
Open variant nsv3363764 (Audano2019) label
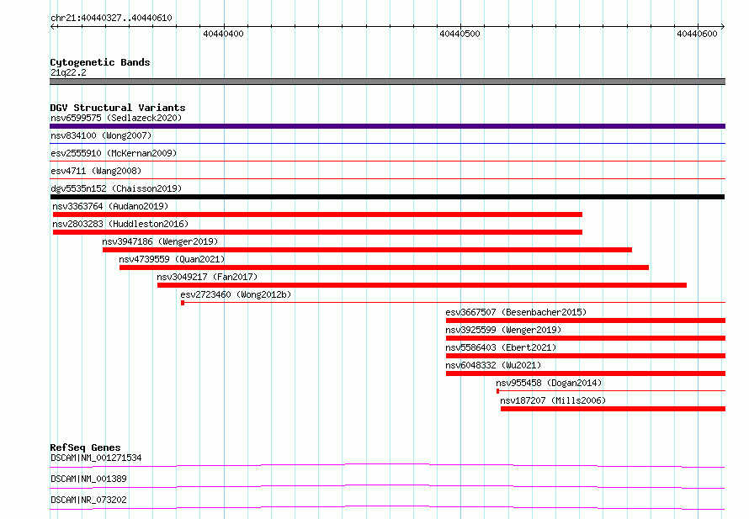pos(110,206)
